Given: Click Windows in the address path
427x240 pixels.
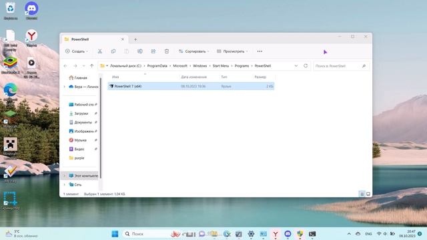Looking at the screenshot, I should point(200,66).
